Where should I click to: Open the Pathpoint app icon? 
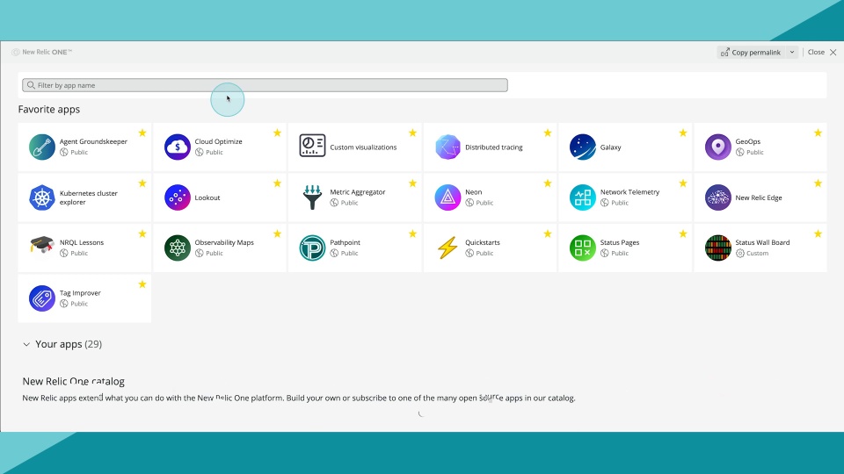312,248
